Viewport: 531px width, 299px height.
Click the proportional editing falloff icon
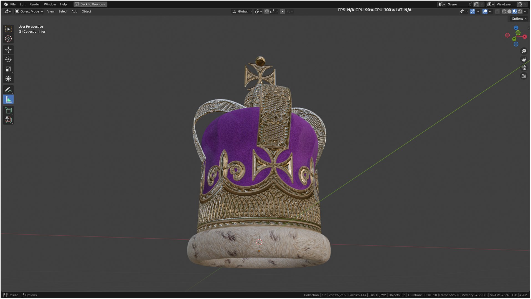tap(289, 11)
